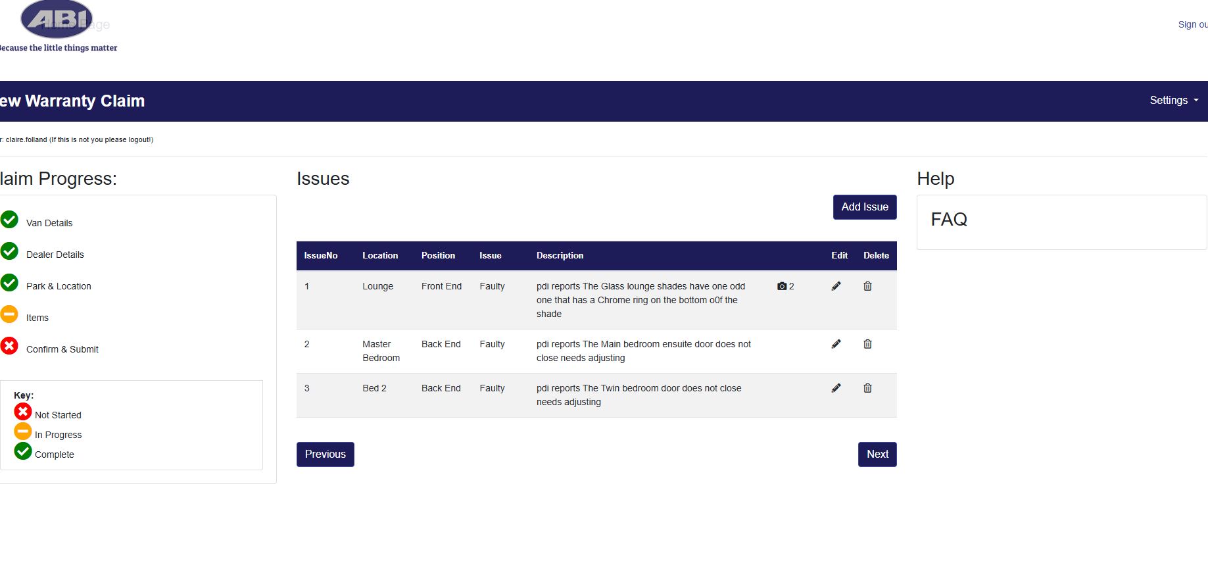Click green check icon beside Van Details
Viewport: 1208px width, 588px height.
pos(9,219)
